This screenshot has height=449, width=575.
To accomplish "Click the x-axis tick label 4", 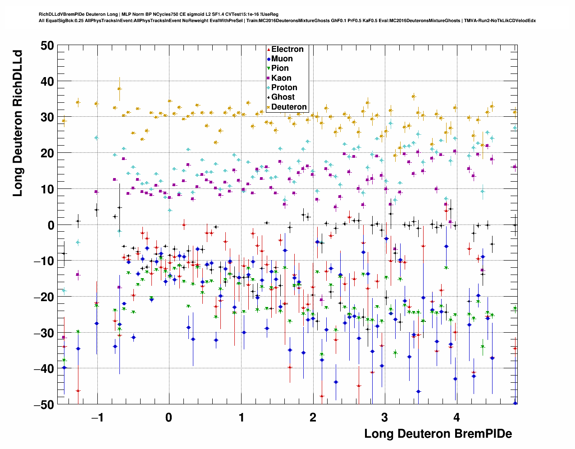I will point(456,417).
